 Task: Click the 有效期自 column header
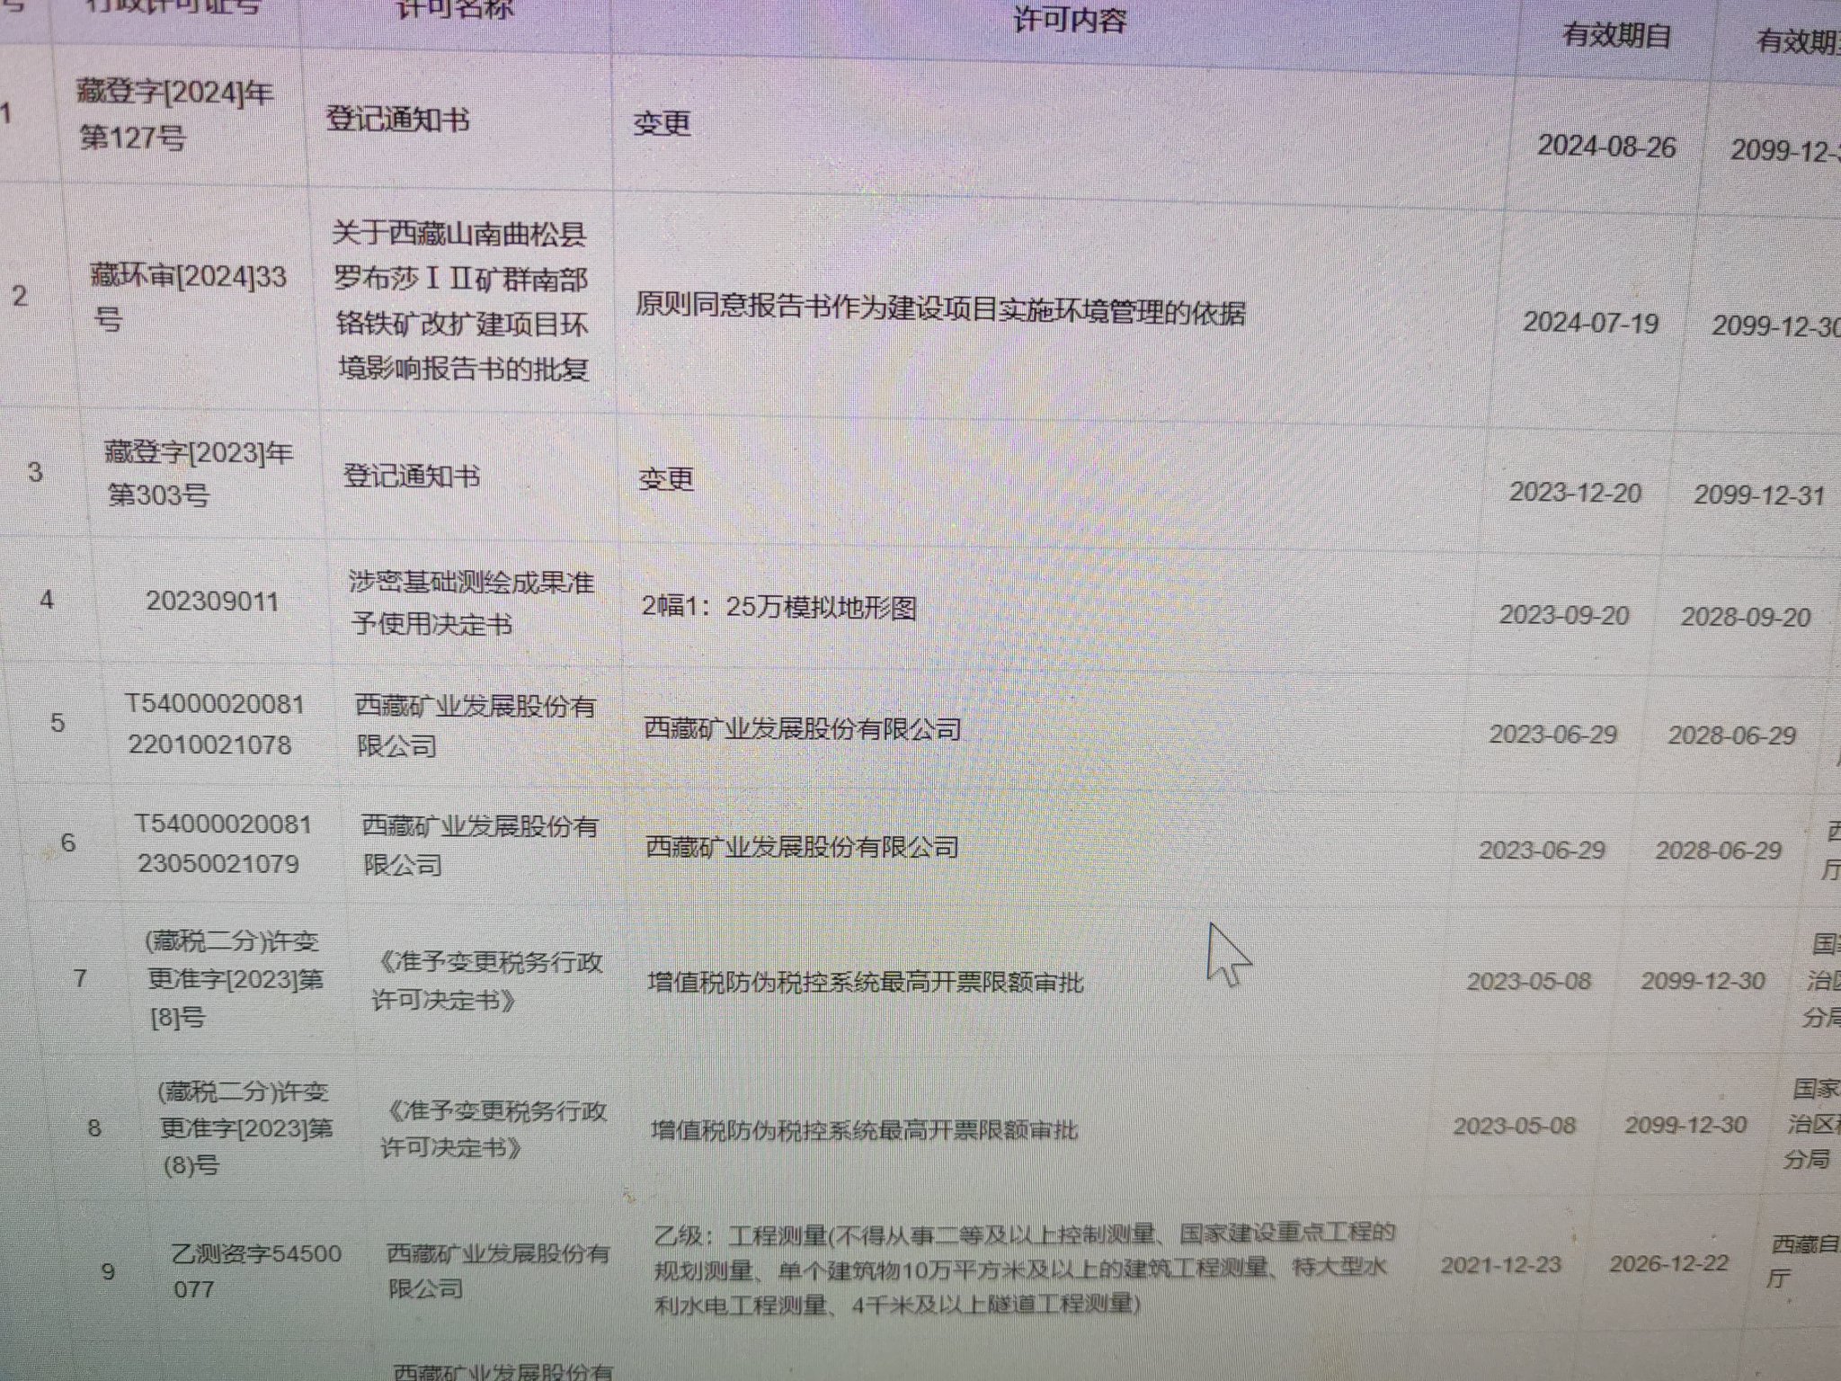1616,35
